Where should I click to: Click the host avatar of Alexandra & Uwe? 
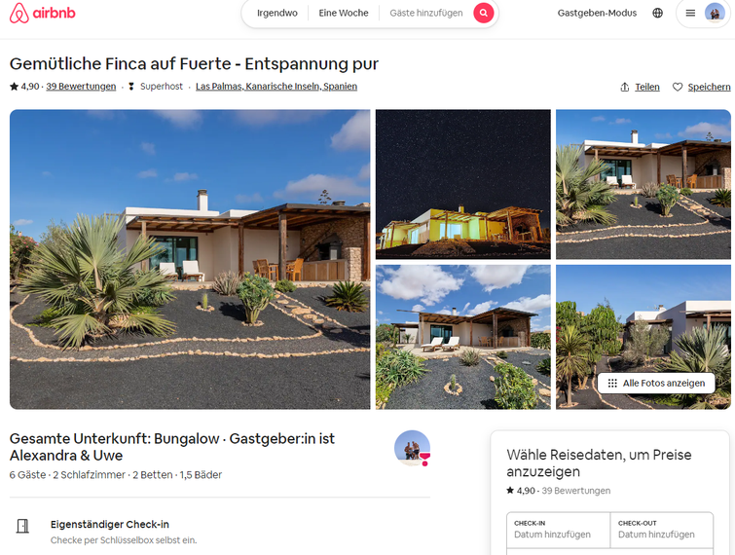tap(412, 448)
